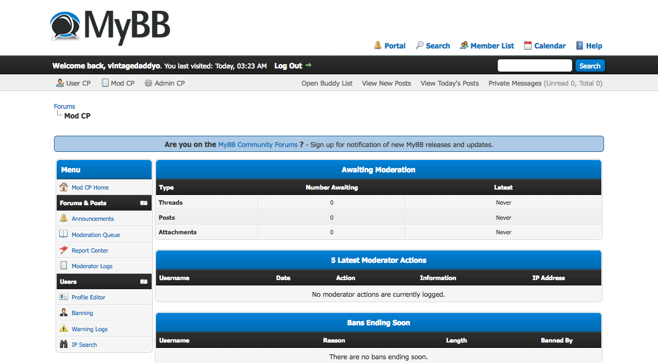Click the Calendar icon in top navigation
Image resolution: width=658 pixels, height=363 pixels.
528,46
